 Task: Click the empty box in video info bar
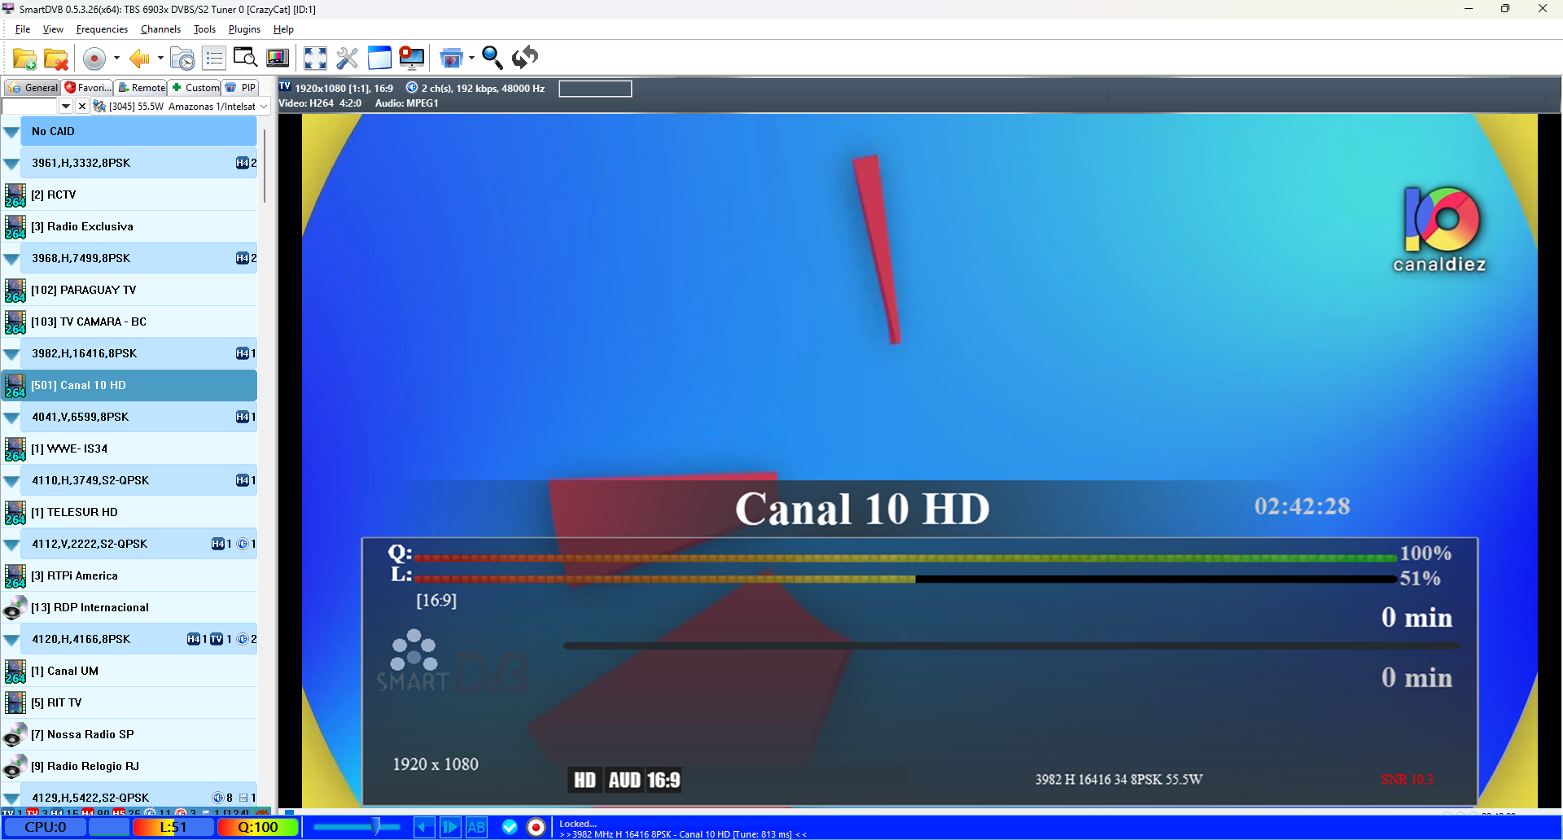595,89
